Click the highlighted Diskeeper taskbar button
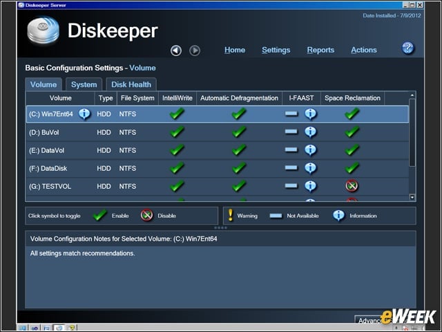 pos(59,328)
